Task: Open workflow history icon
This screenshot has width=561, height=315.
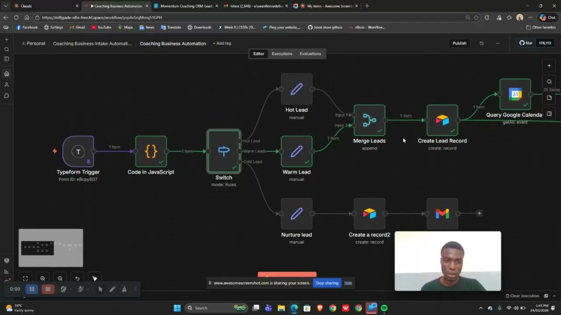Action: click(x=482, y=43)
